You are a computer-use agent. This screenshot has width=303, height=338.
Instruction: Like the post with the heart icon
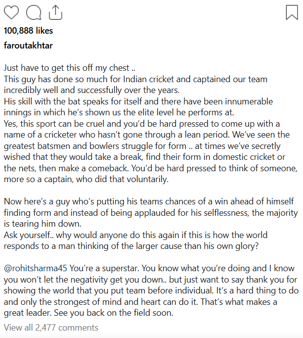point(11,12)
